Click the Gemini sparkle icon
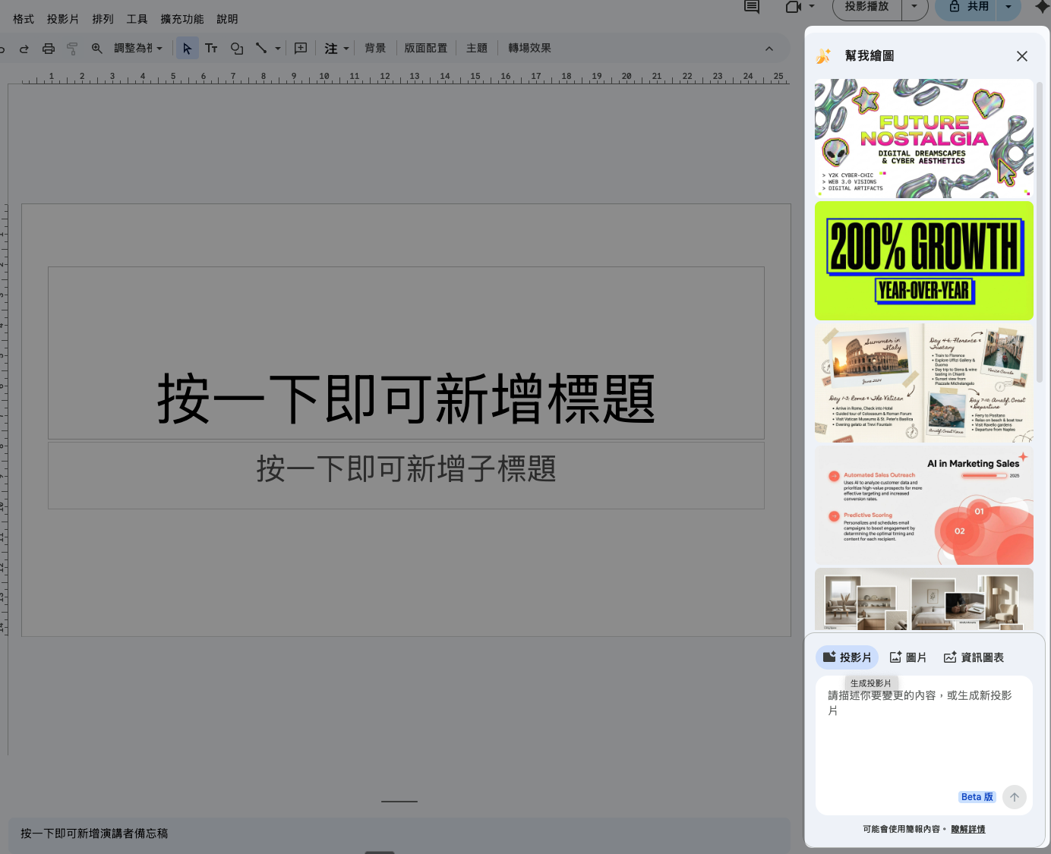This screenshot has height=854, width=1051. click(x=1042, y=7)
